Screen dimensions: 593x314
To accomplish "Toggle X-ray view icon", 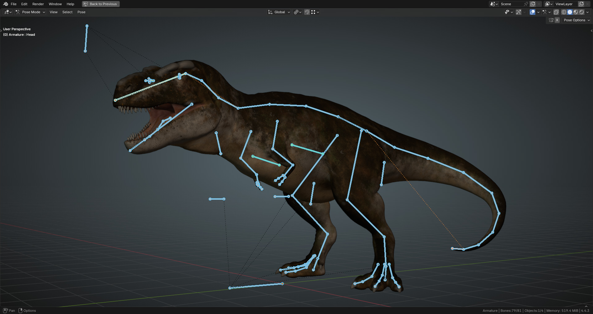I will pyautogui.click(x=556, y=12).
